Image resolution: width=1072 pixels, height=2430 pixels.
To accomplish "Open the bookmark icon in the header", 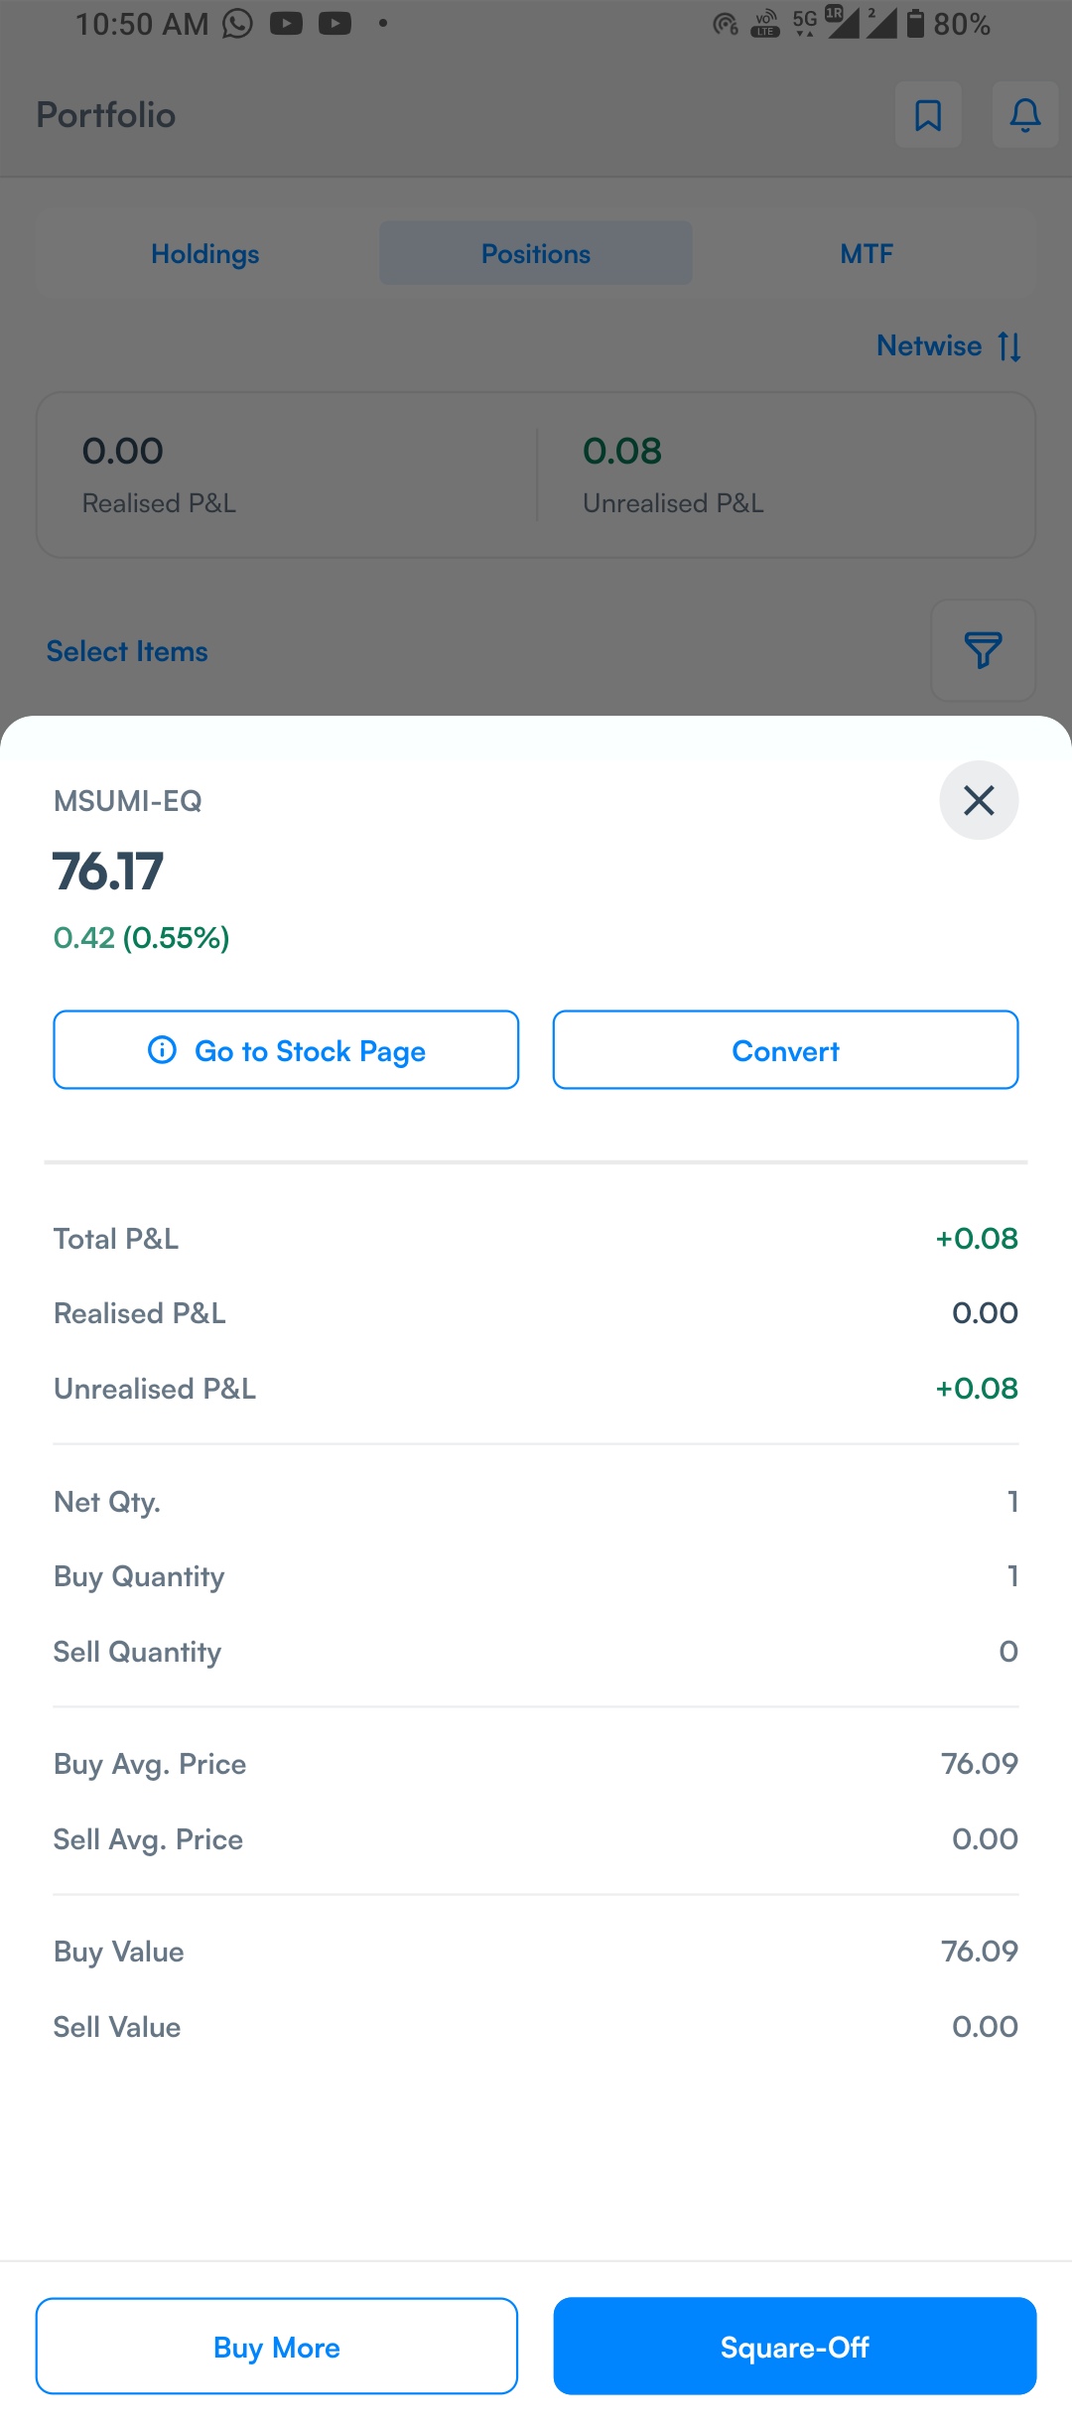I will pyautogui.click(x=928, y=115).
